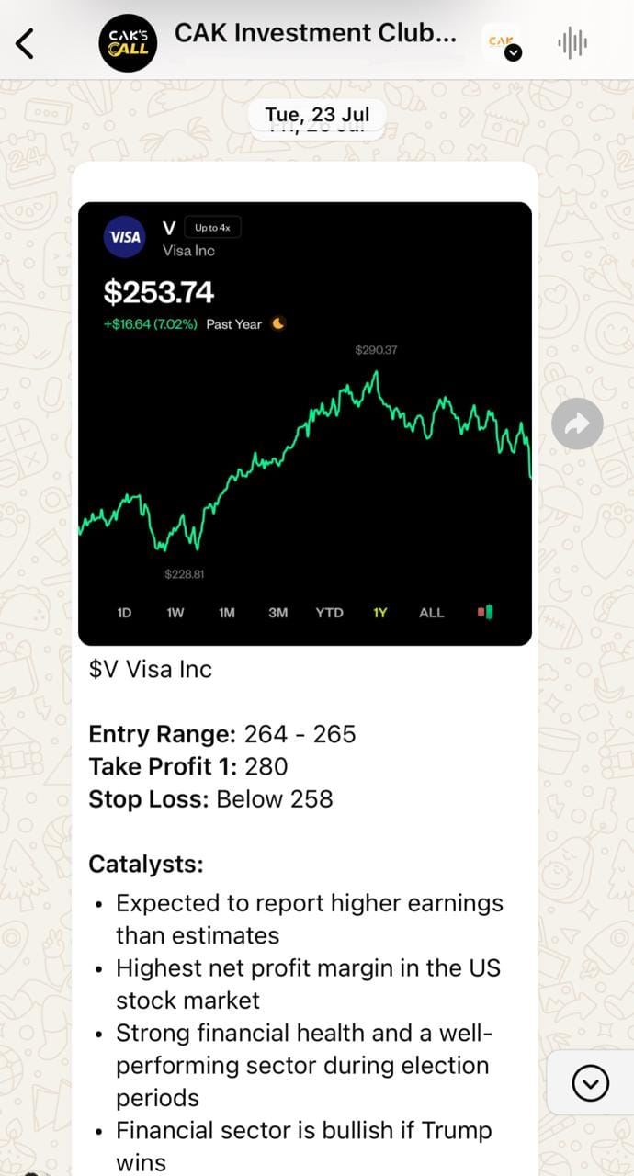Tap the Tue, 23 Jul date chip
Viewport: 634px width, 1176px height.
[x=317, y=115]
